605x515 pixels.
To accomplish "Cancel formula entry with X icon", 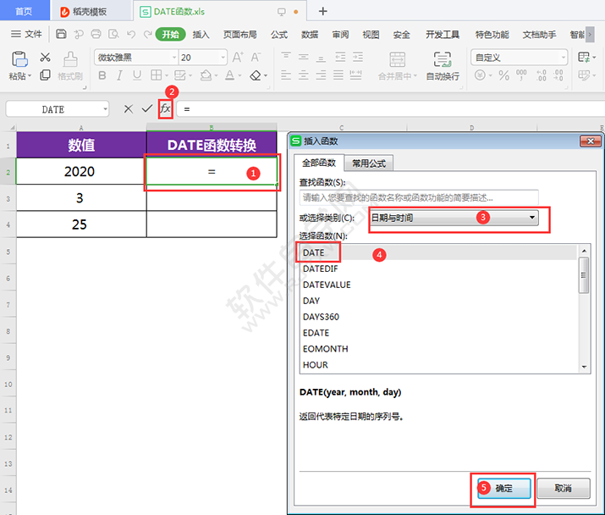I will [129, 109].
